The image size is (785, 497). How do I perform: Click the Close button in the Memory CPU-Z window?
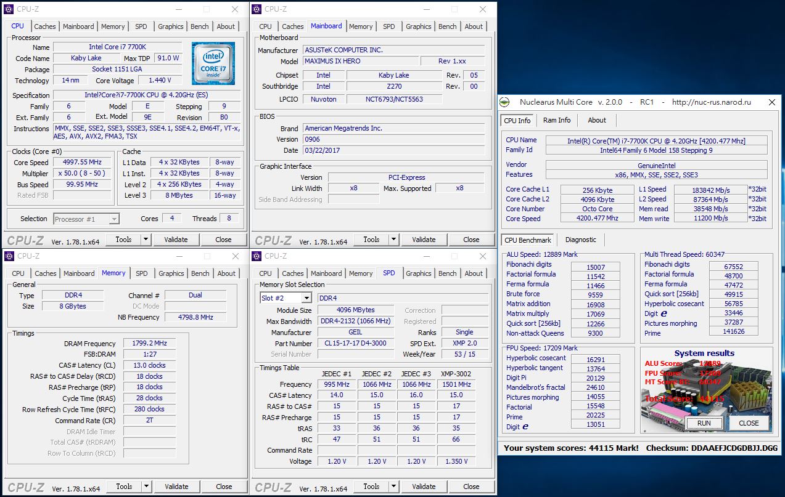(x=224, y=487)
